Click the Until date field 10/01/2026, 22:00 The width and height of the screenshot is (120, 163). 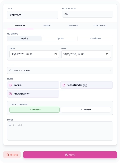86,54
